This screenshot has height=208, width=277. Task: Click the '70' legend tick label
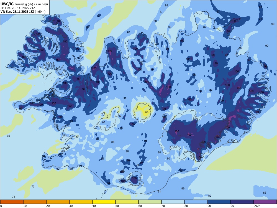tap(163, 206)
